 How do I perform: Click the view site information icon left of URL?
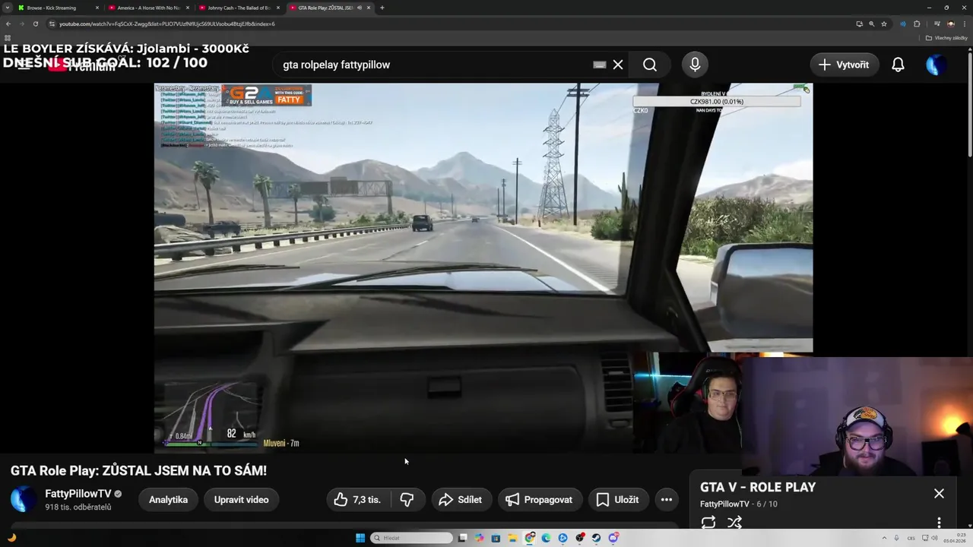52,24
